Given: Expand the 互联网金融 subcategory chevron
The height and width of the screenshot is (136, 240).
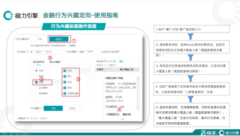Looking at the screenshot, I should [x=87, y=93].
